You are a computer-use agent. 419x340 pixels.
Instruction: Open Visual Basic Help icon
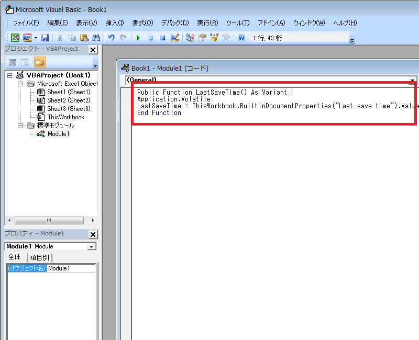pyautogui.click(x=241, y=38)
